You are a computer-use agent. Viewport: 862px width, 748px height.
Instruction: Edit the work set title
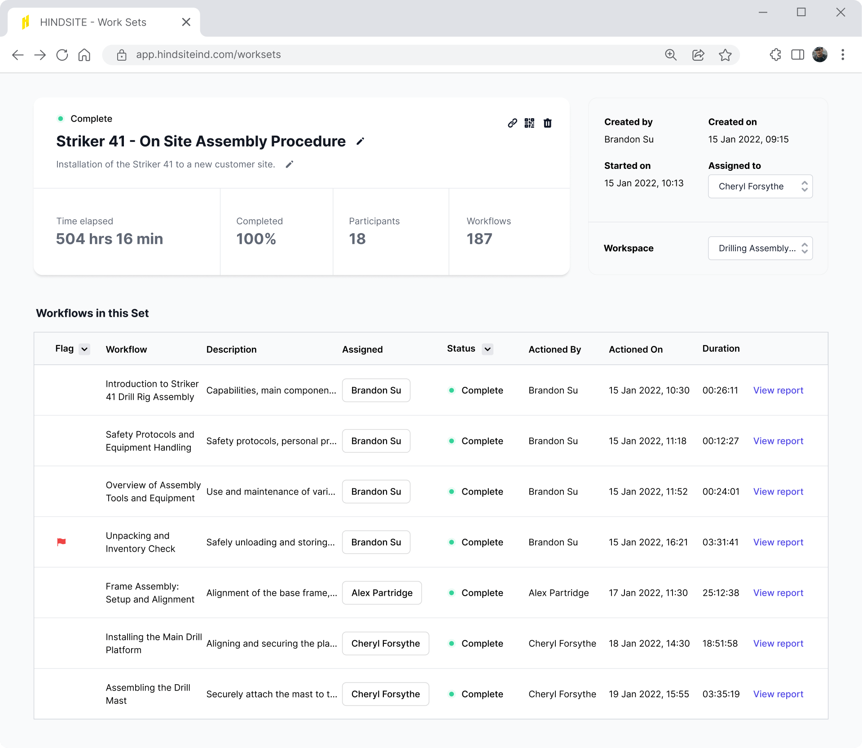coord(360,141)
